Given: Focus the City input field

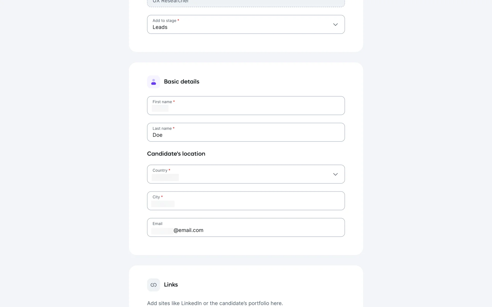Looking at the screenshot, I should pos(245,204).
